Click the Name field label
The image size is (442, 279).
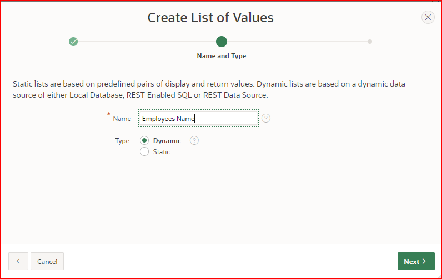click(122, 119)
